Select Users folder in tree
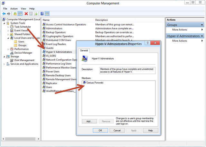Image resolution: width=206 pixels, height=147 pixels. click(x=19, y=42)
